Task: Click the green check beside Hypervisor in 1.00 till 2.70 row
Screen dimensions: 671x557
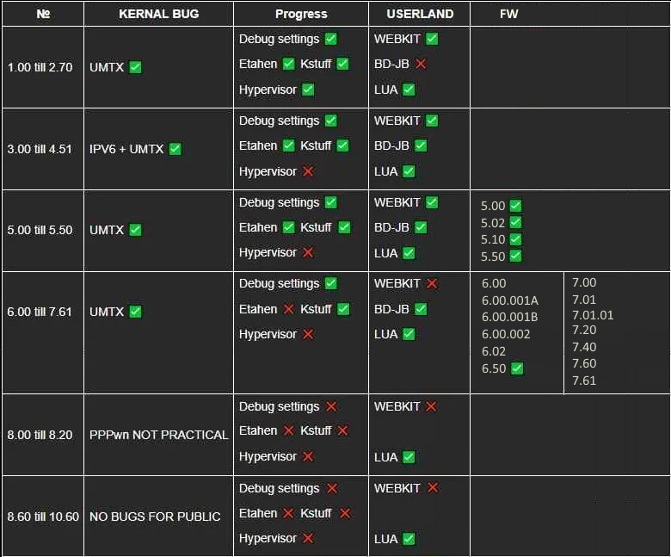Action: coord(308,90)
